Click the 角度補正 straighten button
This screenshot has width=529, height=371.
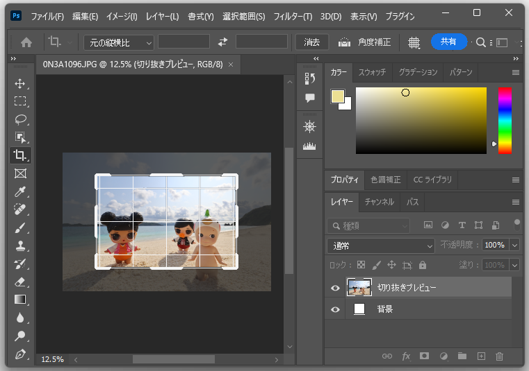click(374, 42)
